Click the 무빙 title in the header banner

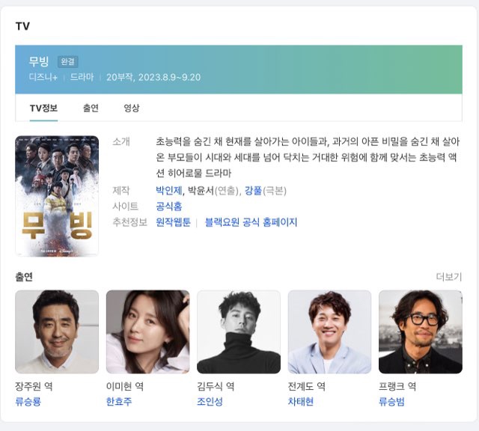(39, 61)
